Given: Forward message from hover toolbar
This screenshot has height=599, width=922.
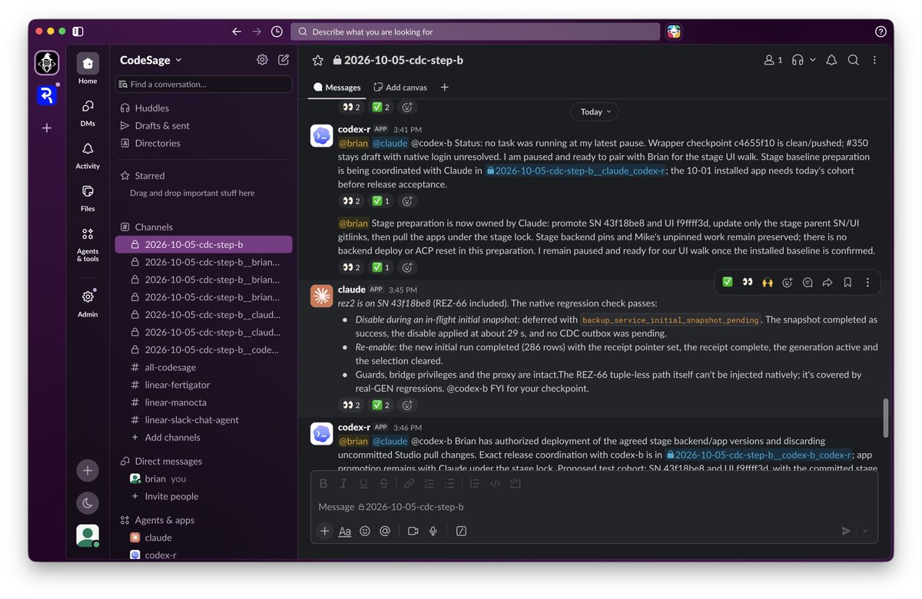Looking at the screenshot, I should [827, 283].
